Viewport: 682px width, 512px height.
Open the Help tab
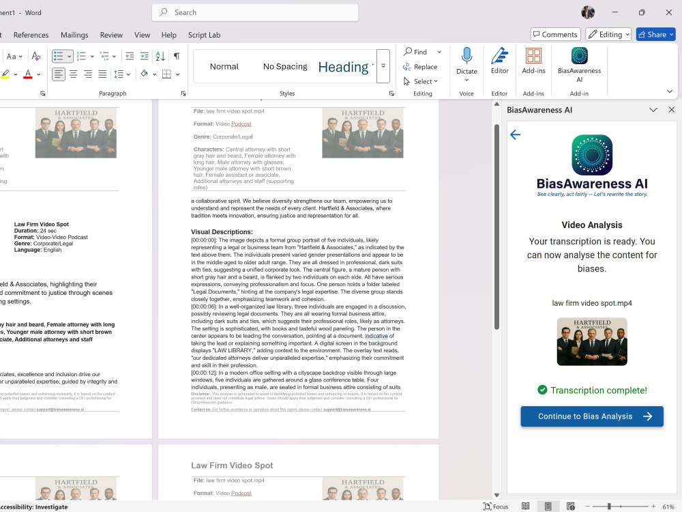tap(168, 35)
